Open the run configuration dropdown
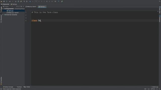 [36, 1]
